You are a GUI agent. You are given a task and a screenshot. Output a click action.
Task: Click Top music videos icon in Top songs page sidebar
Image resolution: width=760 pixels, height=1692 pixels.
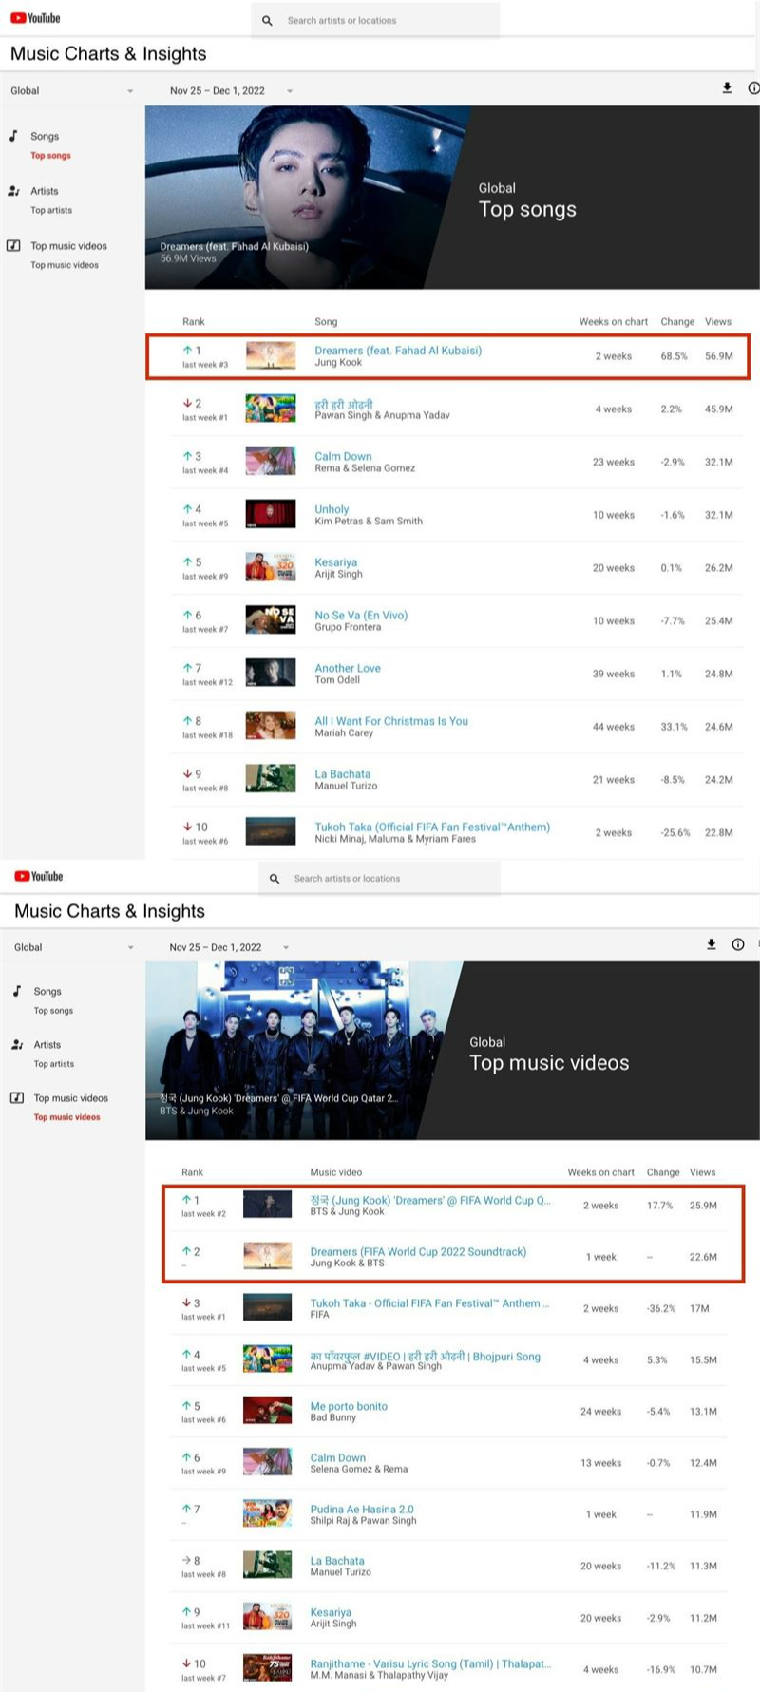click(14, 245)
